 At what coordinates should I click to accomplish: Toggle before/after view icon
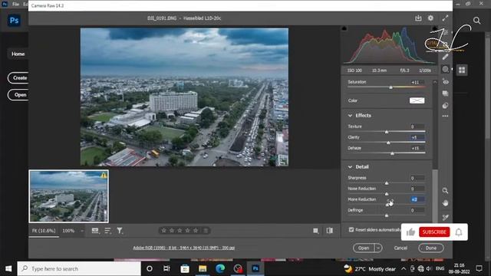pyautogui.click(x=330, y=231)
